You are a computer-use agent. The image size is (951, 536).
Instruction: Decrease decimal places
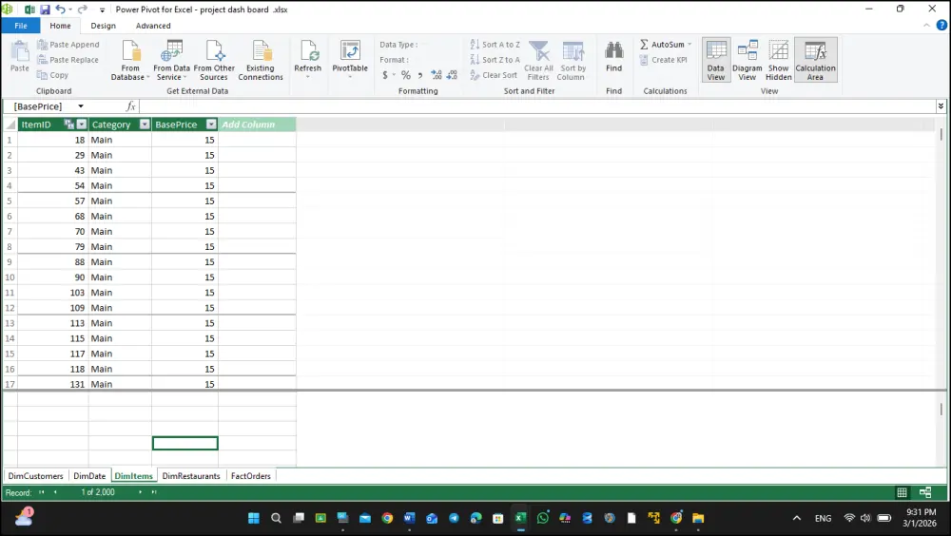pos(452,75)
